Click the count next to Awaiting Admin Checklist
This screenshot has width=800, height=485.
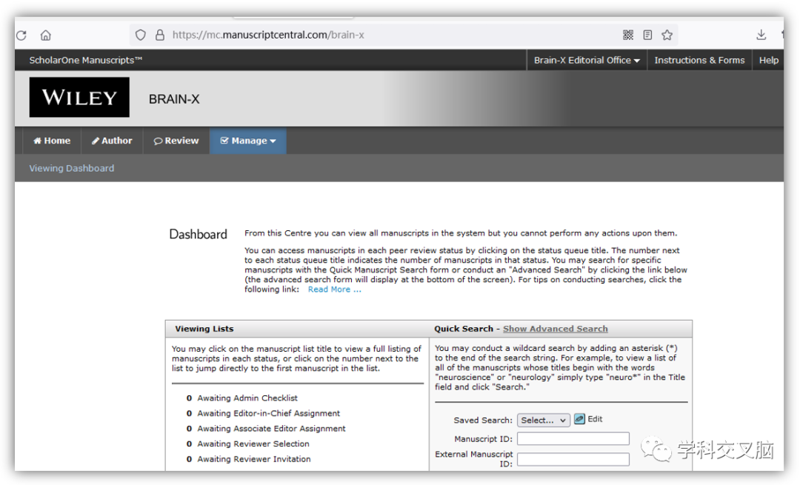pos(190,398)
